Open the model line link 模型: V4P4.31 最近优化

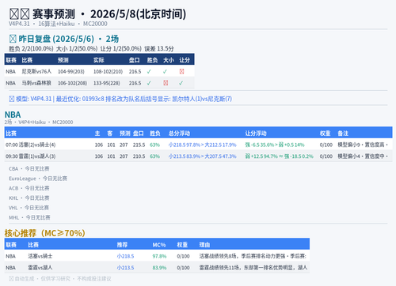coord(120,99)
